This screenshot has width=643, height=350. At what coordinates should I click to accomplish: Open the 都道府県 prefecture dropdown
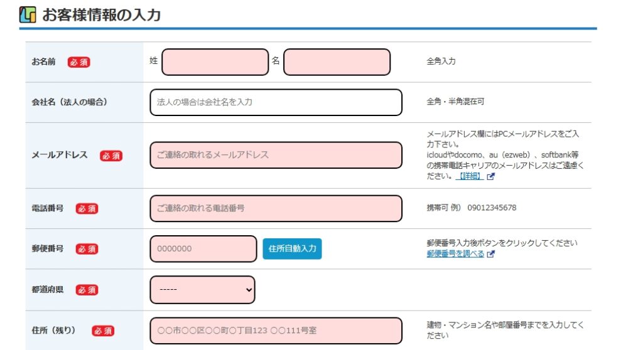click(202, 290)
